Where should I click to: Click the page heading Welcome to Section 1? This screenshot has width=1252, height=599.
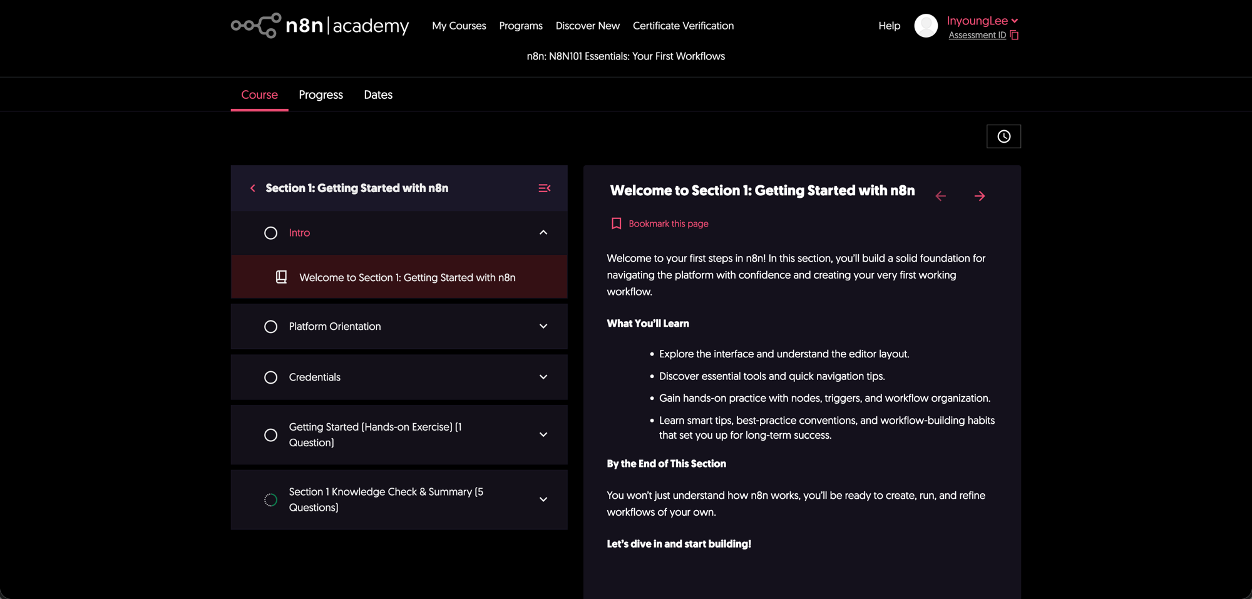tap(762, 191)
